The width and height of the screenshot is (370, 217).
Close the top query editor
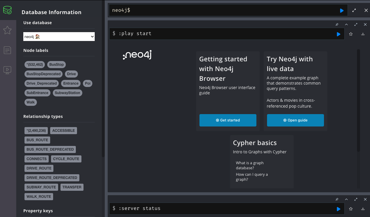tap(366, 11)
